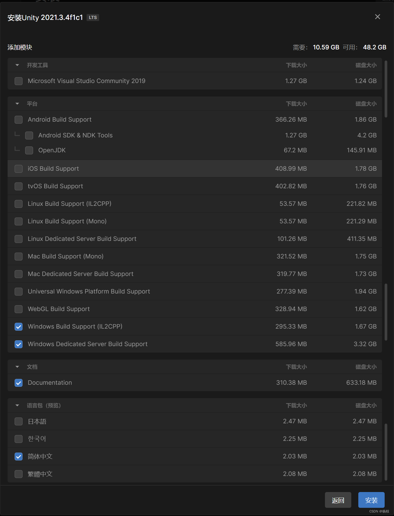Uncheck Windows Build Support (IL2CPP)
The image size is (394, 516).
tap(19, 327)
